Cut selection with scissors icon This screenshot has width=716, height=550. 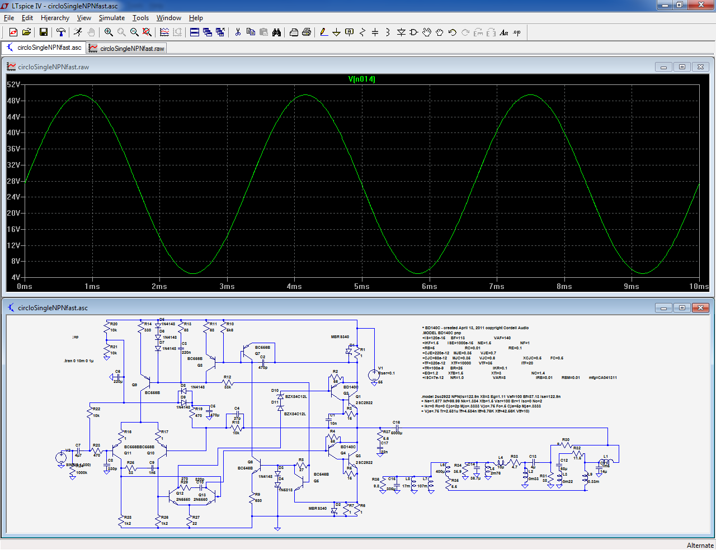[x=238, y=32]
